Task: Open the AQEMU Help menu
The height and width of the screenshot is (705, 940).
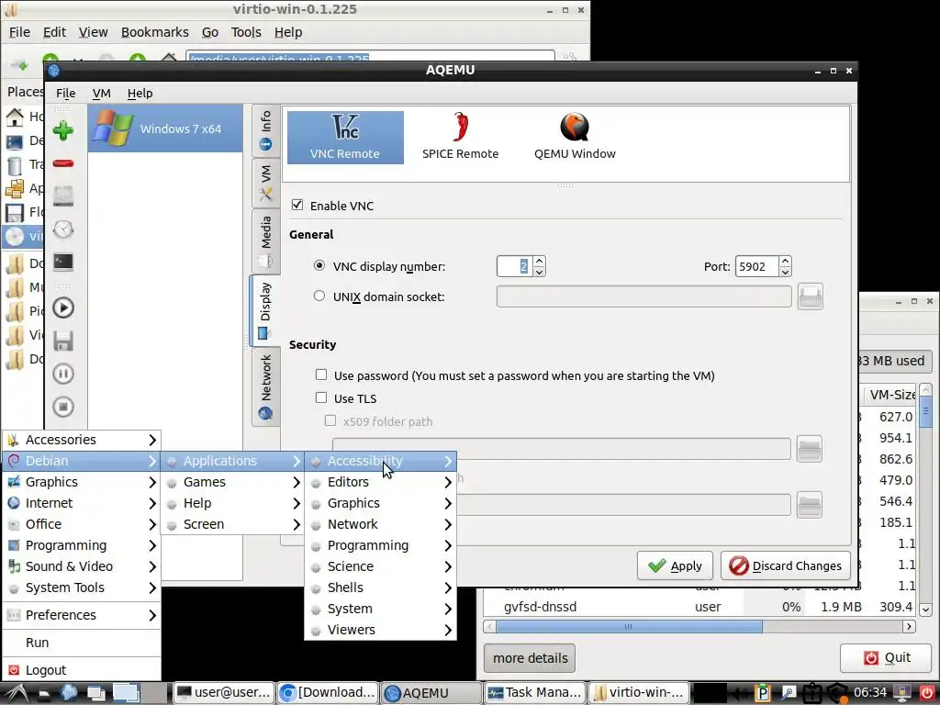Action: [140, 93]
